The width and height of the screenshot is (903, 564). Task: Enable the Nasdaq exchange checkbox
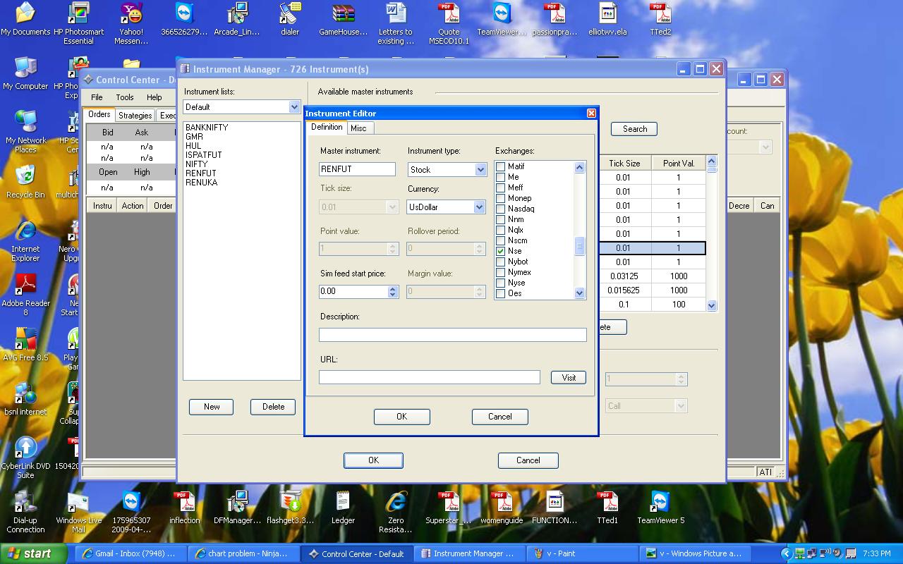coord(501,209)
